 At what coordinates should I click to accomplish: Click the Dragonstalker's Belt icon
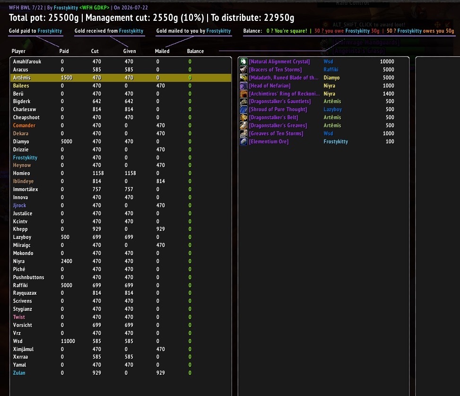[x=243, y=117]
